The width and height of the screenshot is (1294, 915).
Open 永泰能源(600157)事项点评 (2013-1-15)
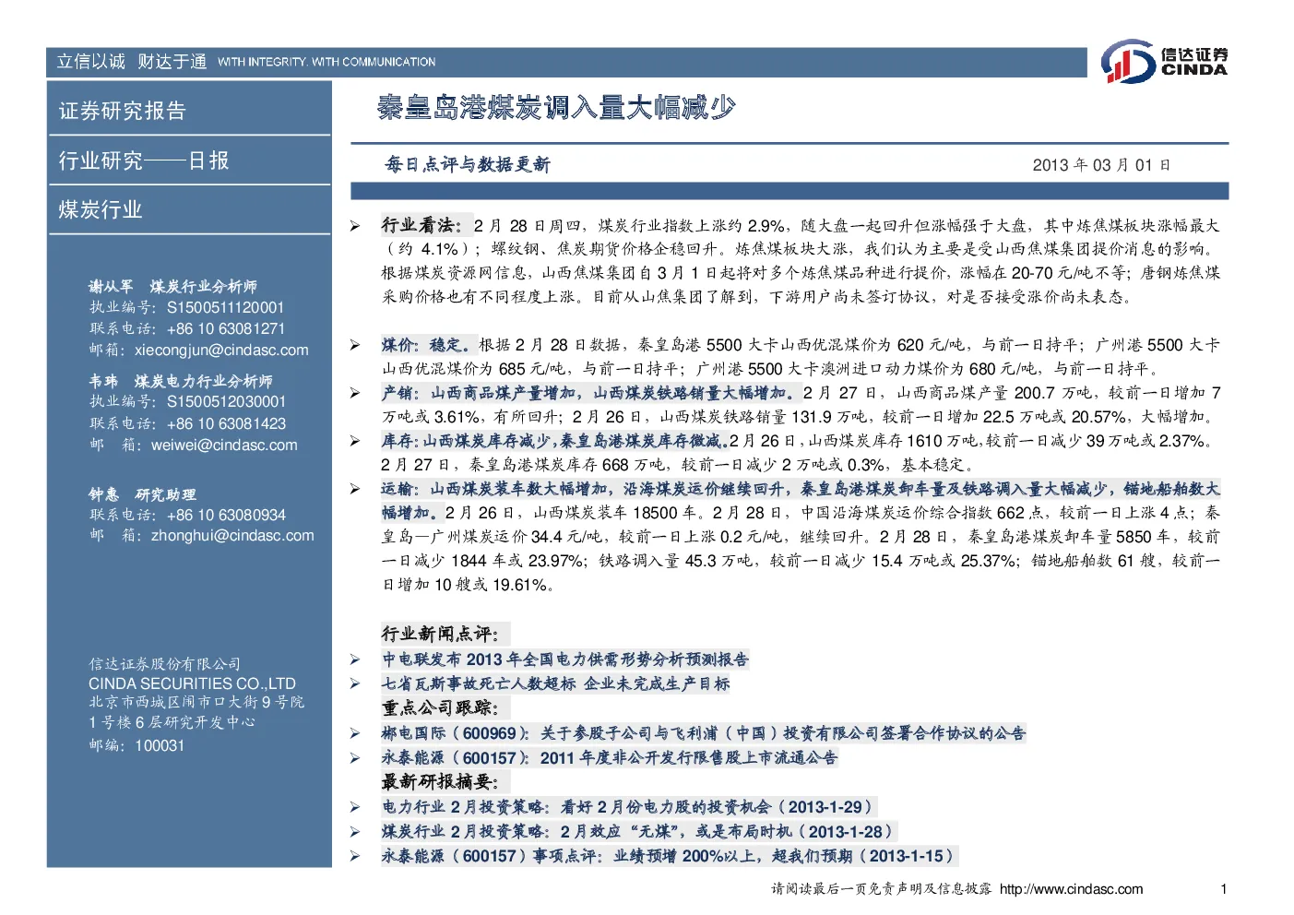[x=669, y=855]
